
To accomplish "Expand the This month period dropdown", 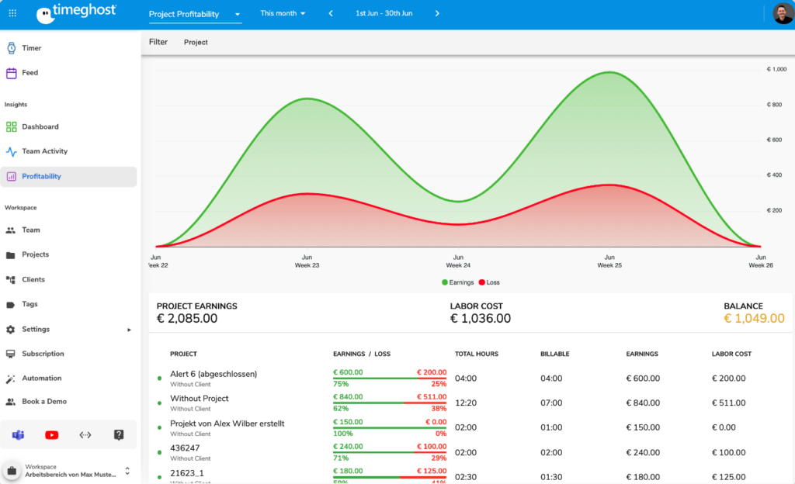I will tap(283, 14).
